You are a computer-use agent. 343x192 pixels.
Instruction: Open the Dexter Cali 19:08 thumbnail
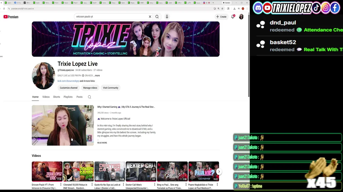tap(110, 171)
